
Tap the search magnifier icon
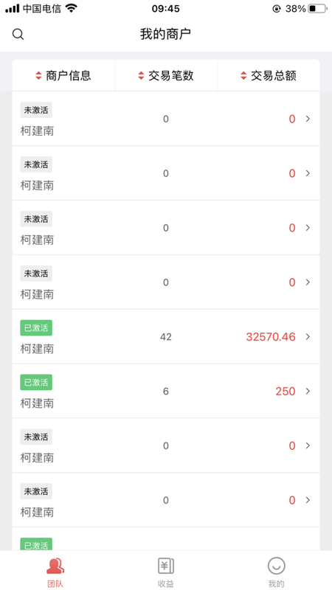pos(18,34)
